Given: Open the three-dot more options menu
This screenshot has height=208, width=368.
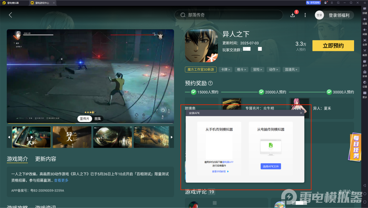Looking at the screenshot, I should point(305,15).
